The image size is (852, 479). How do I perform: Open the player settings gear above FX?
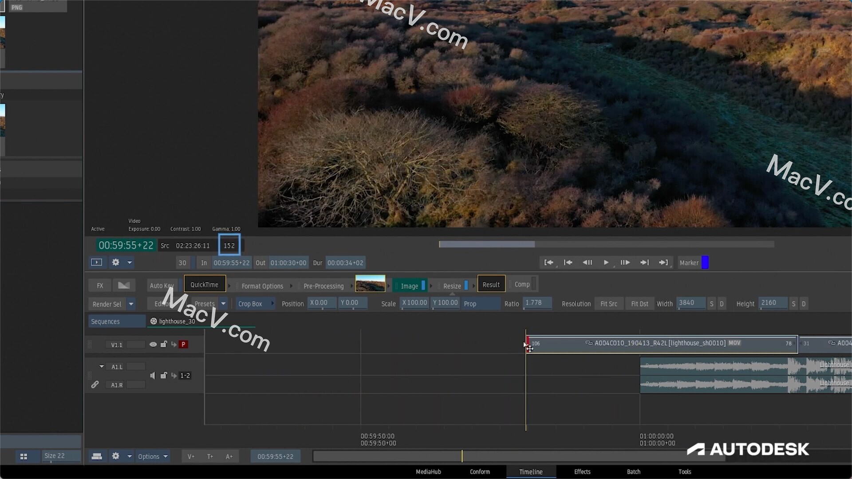pyautogui.click(x=115, y=262)
